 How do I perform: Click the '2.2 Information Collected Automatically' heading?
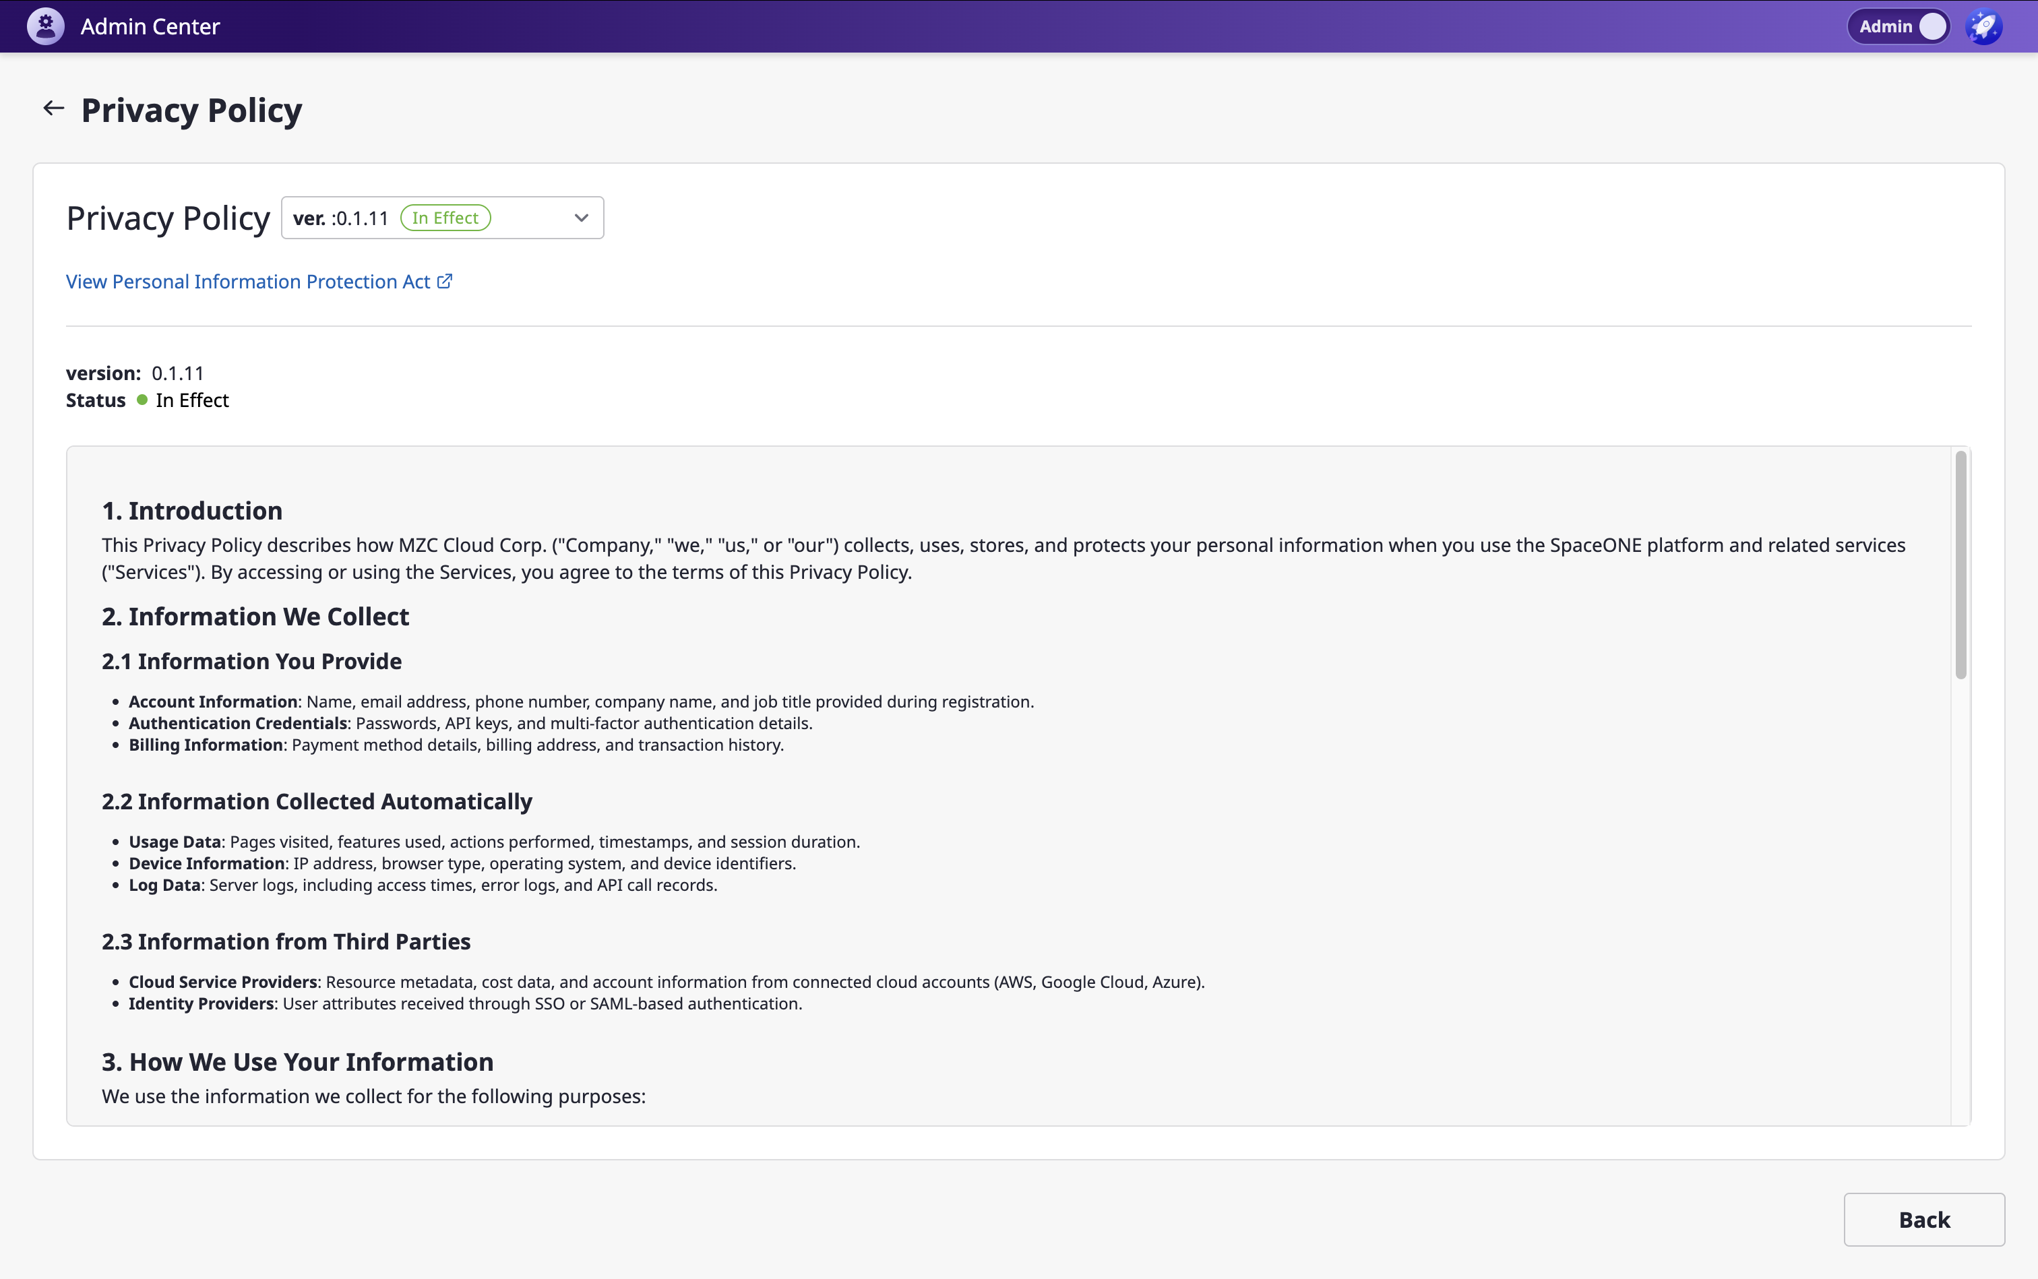(x=316, y=801)
